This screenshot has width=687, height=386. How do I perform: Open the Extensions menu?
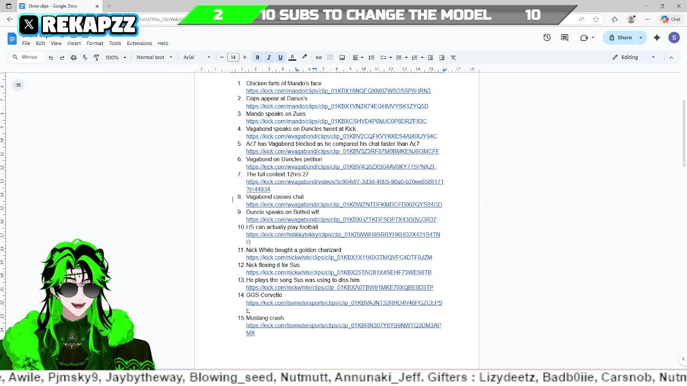point(140,43)
